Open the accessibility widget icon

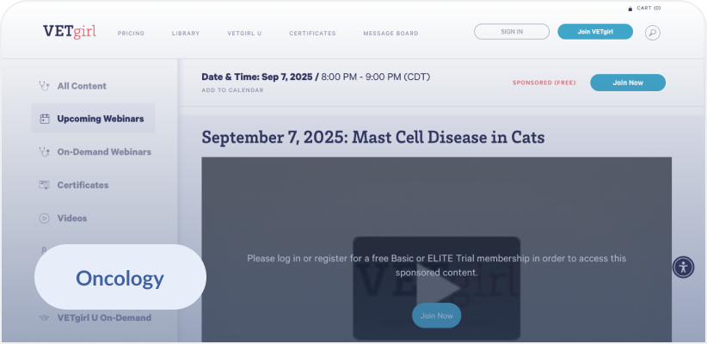click(x=683, y=267)
